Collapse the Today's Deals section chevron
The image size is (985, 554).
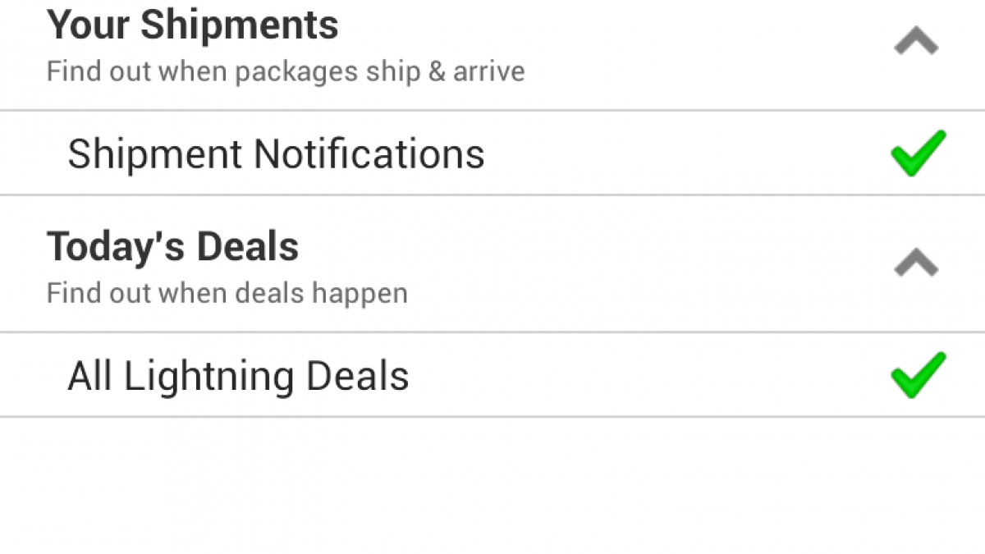click(916, 263)
